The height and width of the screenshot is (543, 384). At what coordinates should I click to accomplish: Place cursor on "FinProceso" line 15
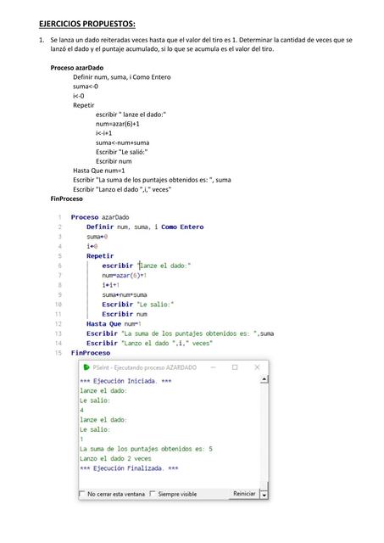point(91,353)
